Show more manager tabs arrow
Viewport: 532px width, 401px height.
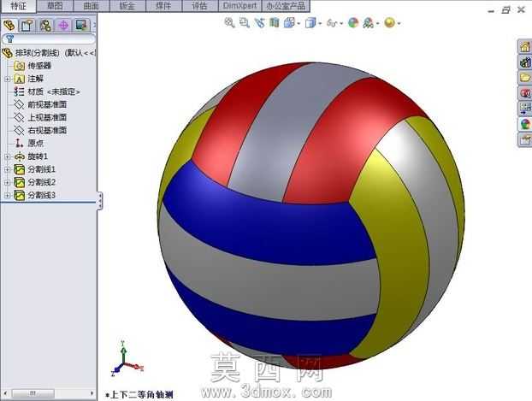tap(94, 25)
